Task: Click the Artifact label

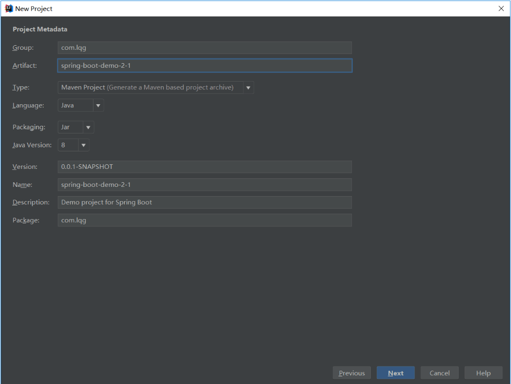Action: click(25, 66)
